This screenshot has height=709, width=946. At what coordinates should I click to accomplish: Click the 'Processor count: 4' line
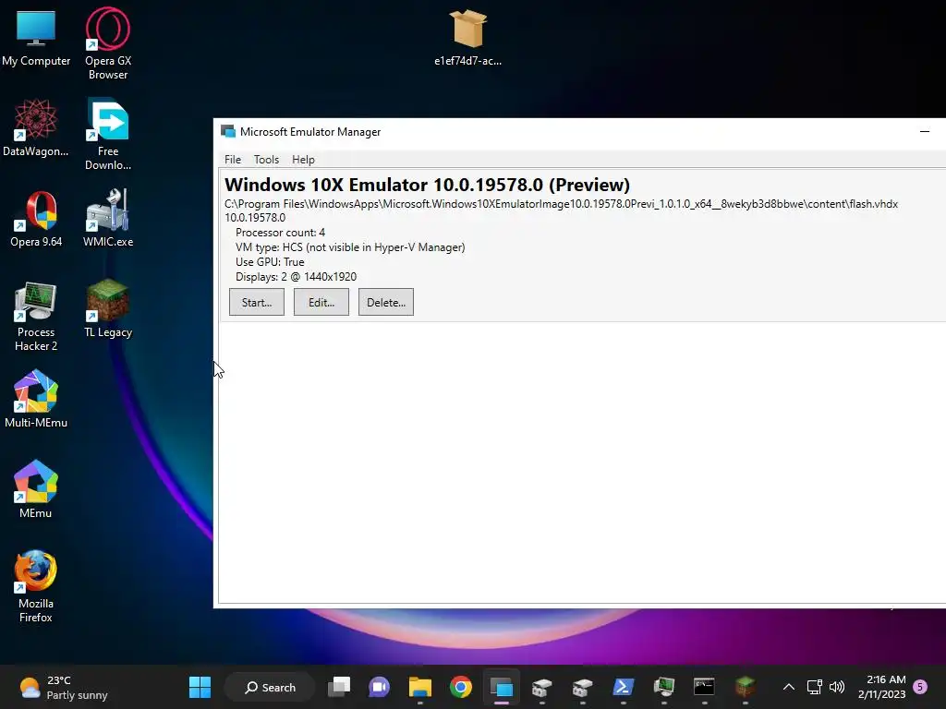coord(280,232)
